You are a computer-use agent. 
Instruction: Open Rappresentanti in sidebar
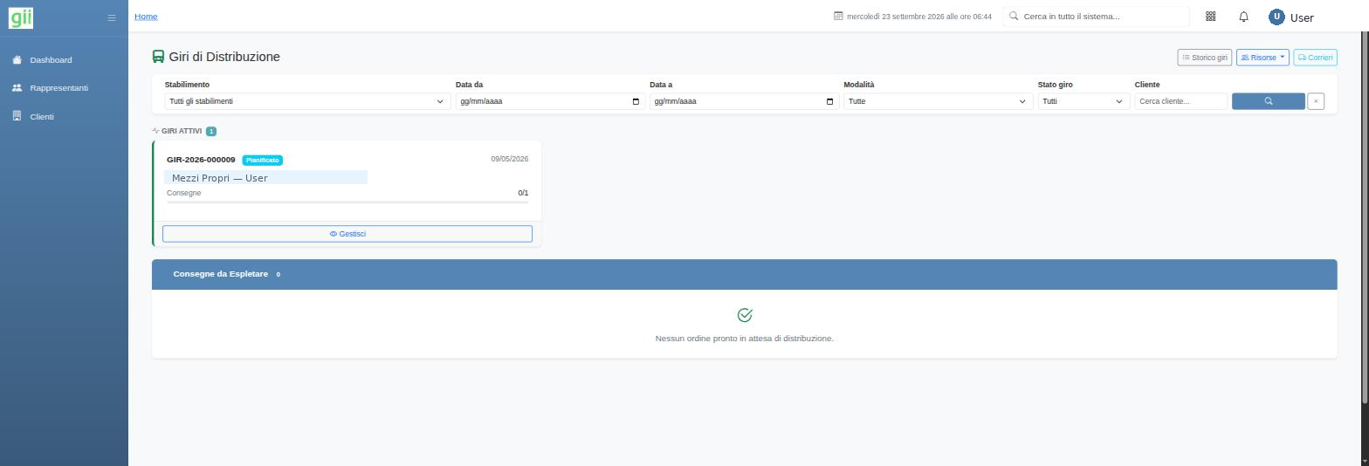click(58, 88)
